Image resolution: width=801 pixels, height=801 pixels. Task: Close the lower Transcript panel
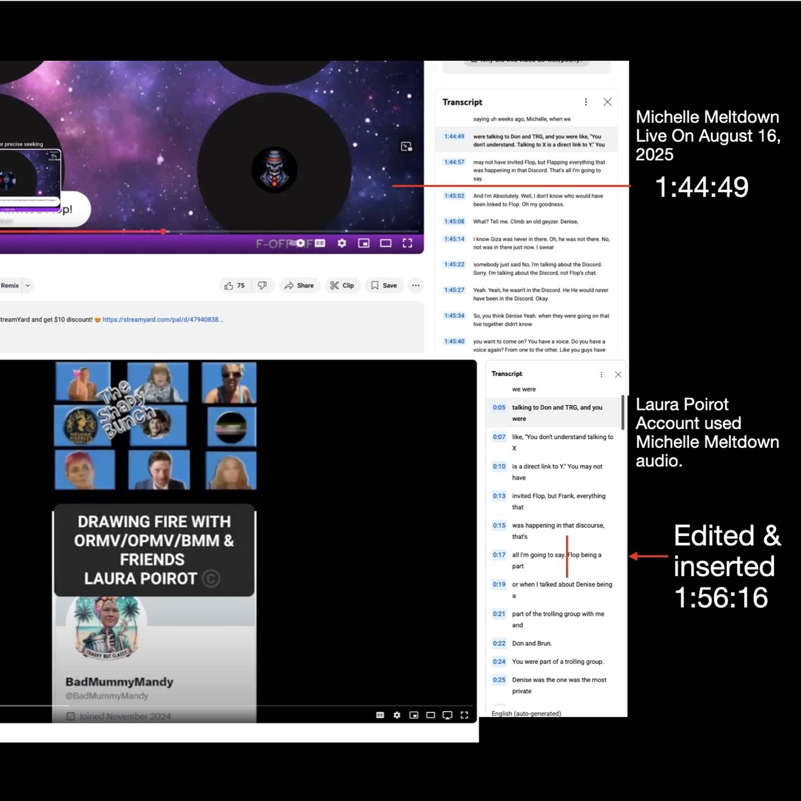618,375
